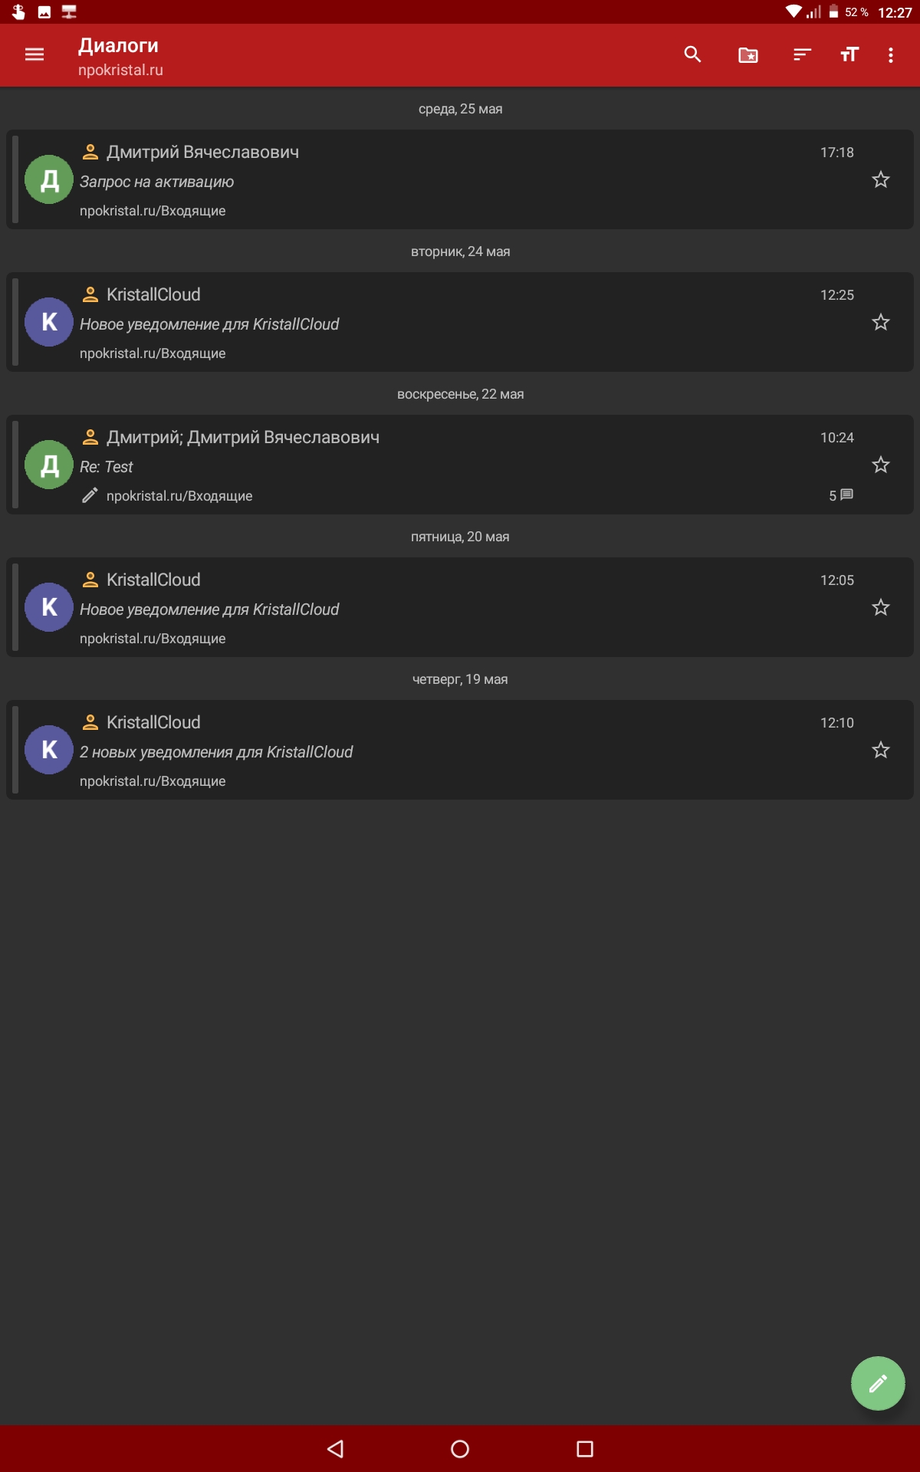
Task: Tap the search magnifier icon
Action: click(692, 54)
